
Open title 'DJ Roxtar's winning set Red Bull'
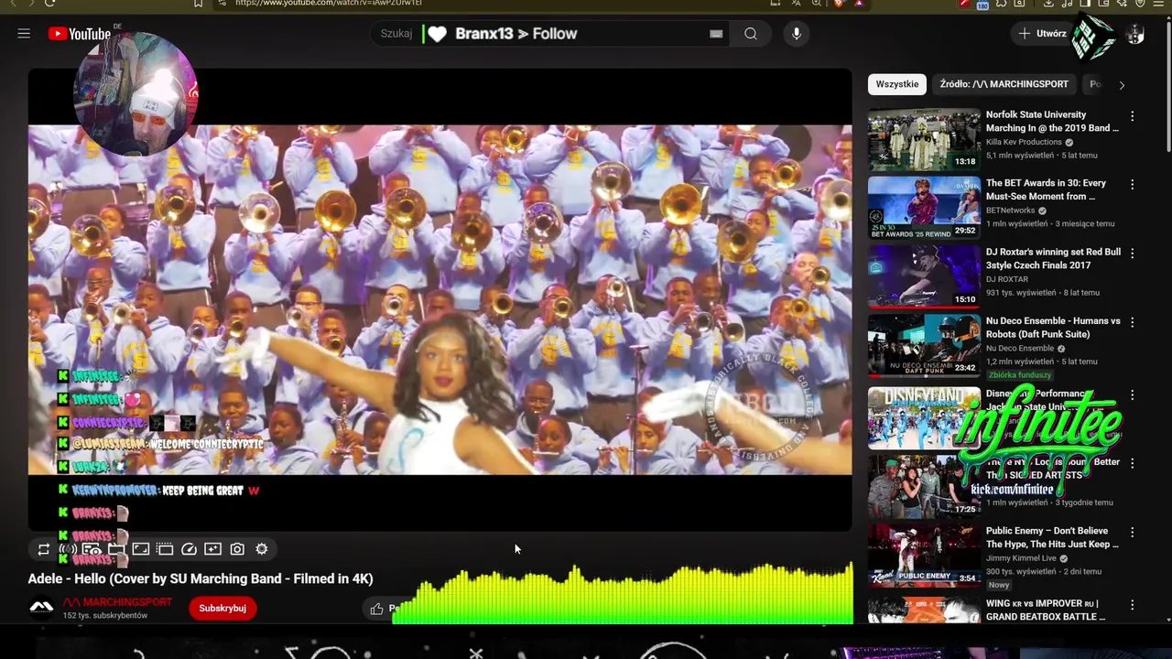1053,258
